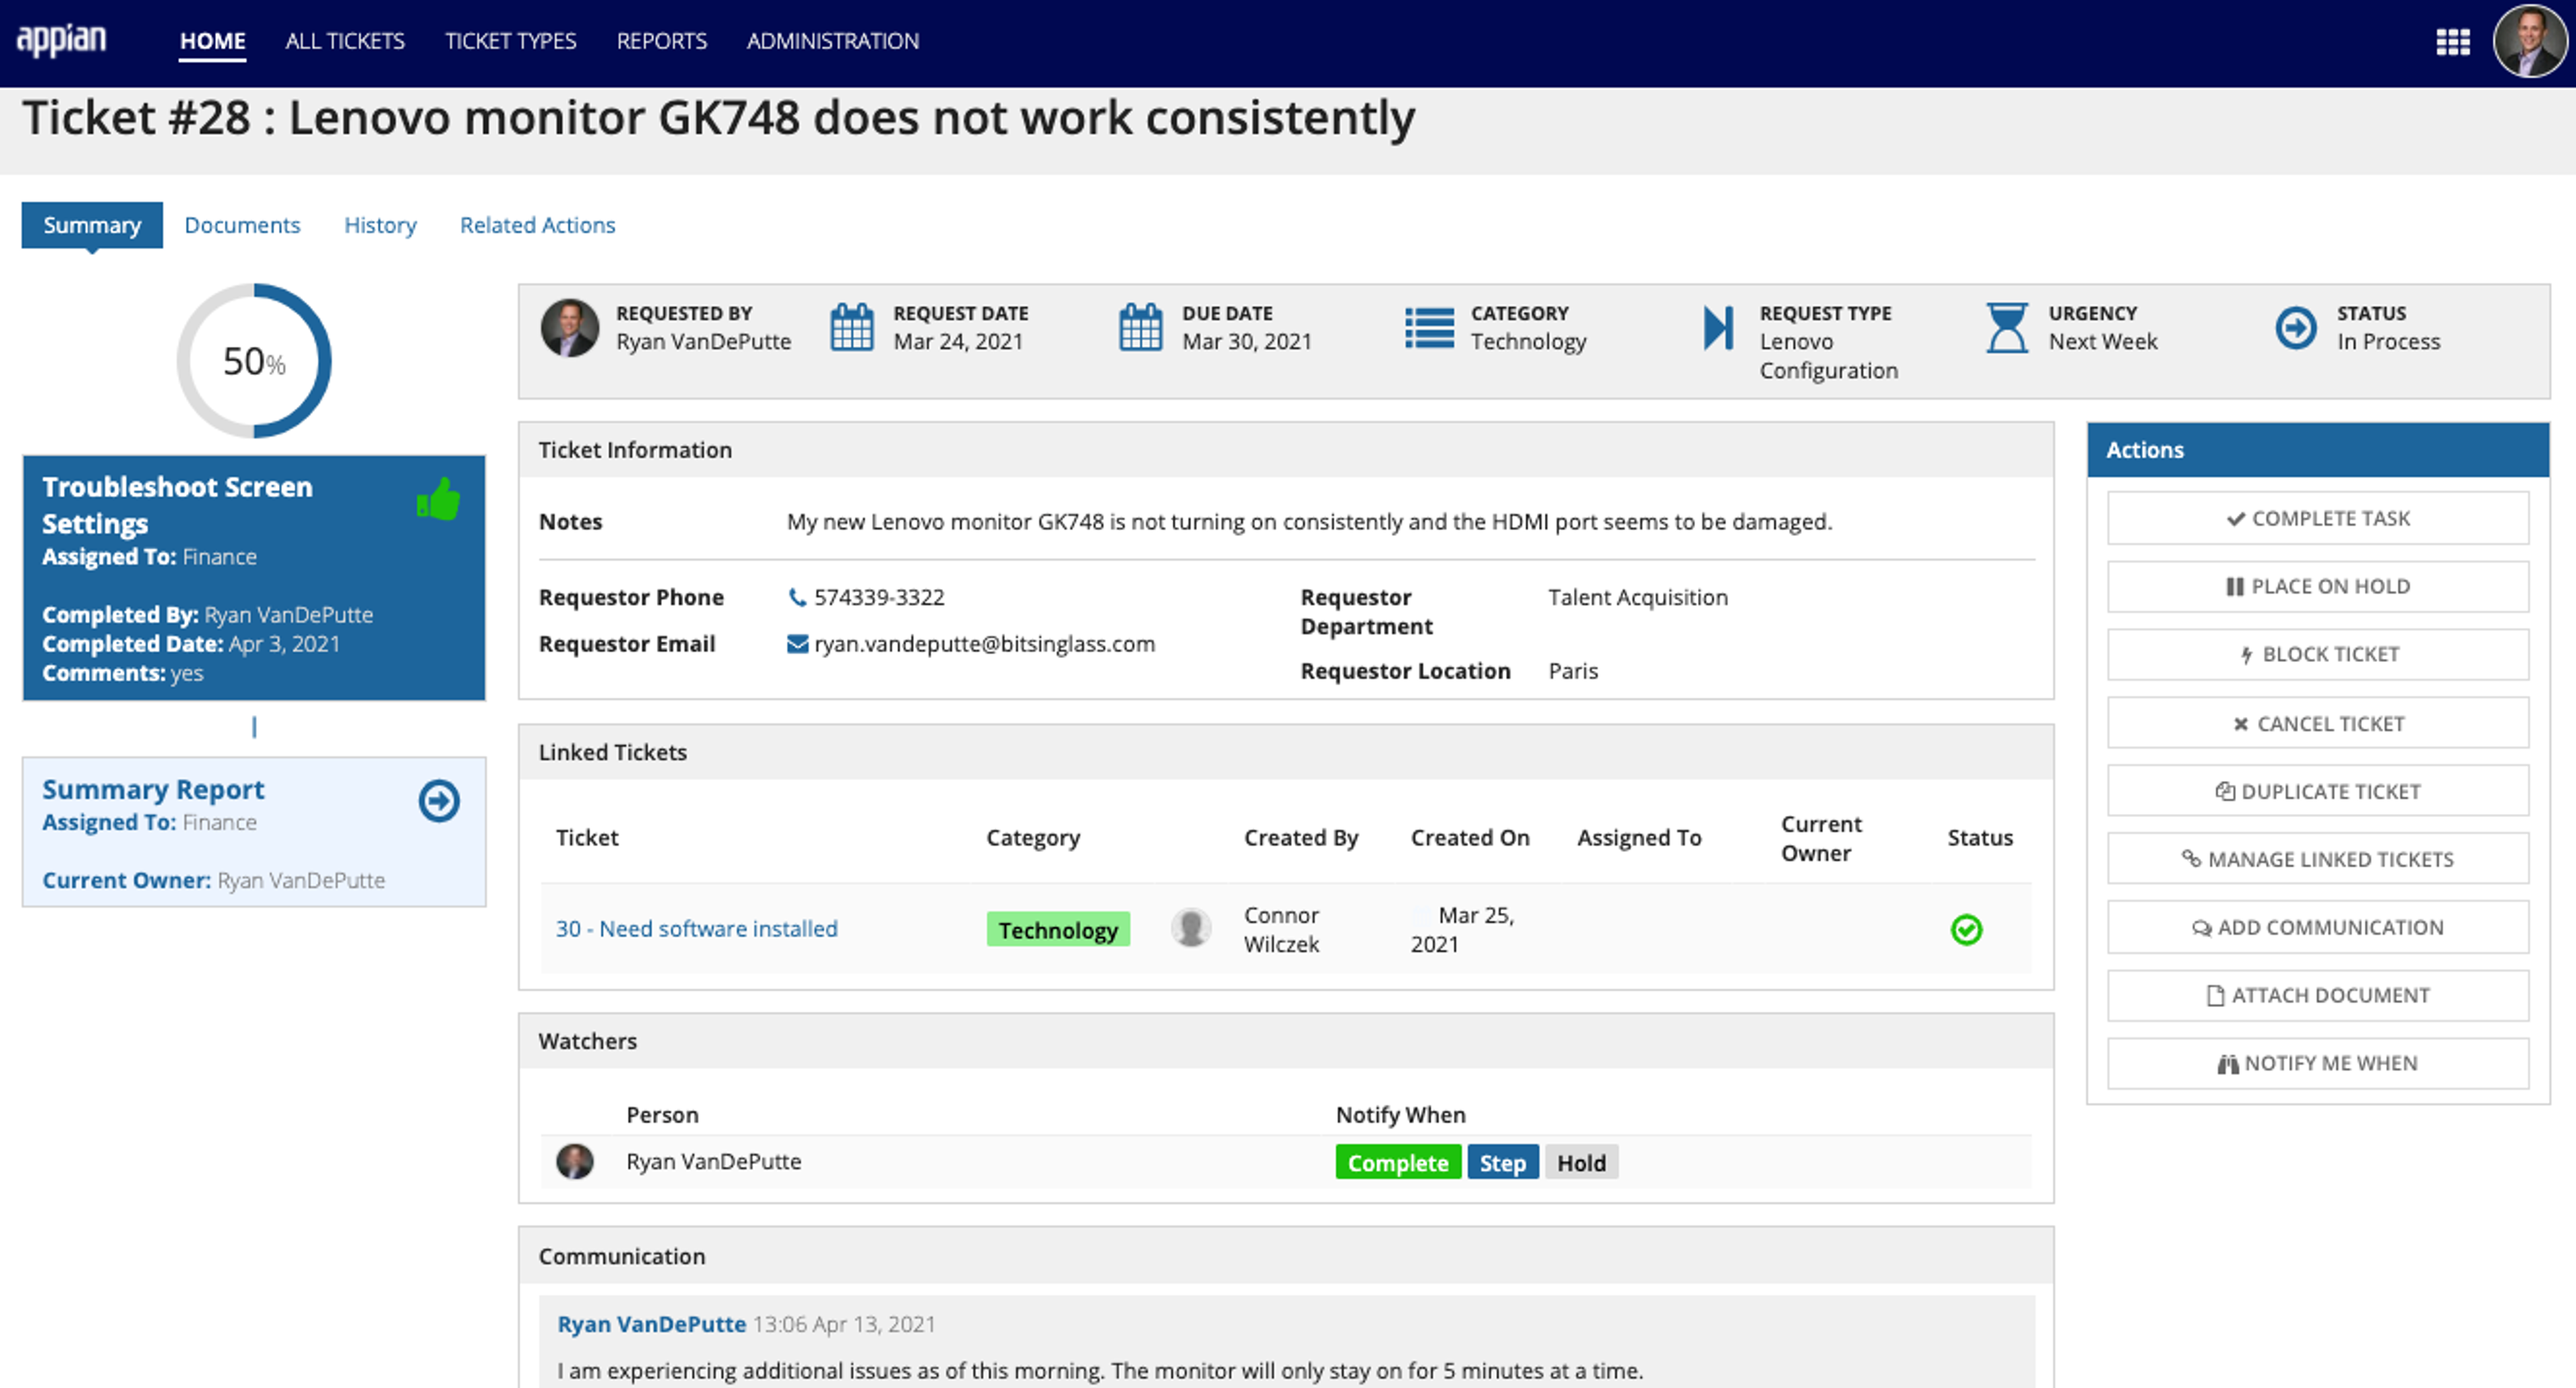Click the Troubleshoot Screen Settings card
This screenshot has width=2576, height=1388.
(x=254, y=578)
